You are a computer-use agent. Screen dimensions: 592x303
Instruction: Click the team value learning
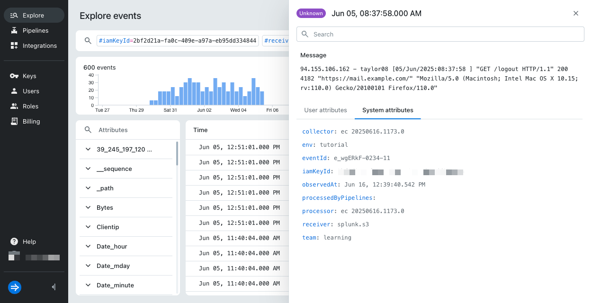337,237
